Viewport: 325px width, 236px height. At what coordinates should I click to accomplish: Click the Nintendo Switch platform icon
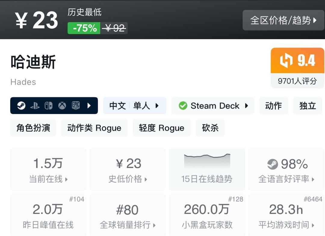coord(48,106)
